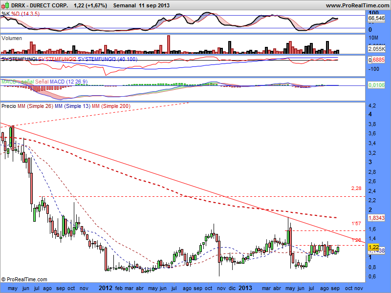Click the price change 1,22 (+1,67%)
This screenshot has width=391, height=293.
[x=90, y=5]
